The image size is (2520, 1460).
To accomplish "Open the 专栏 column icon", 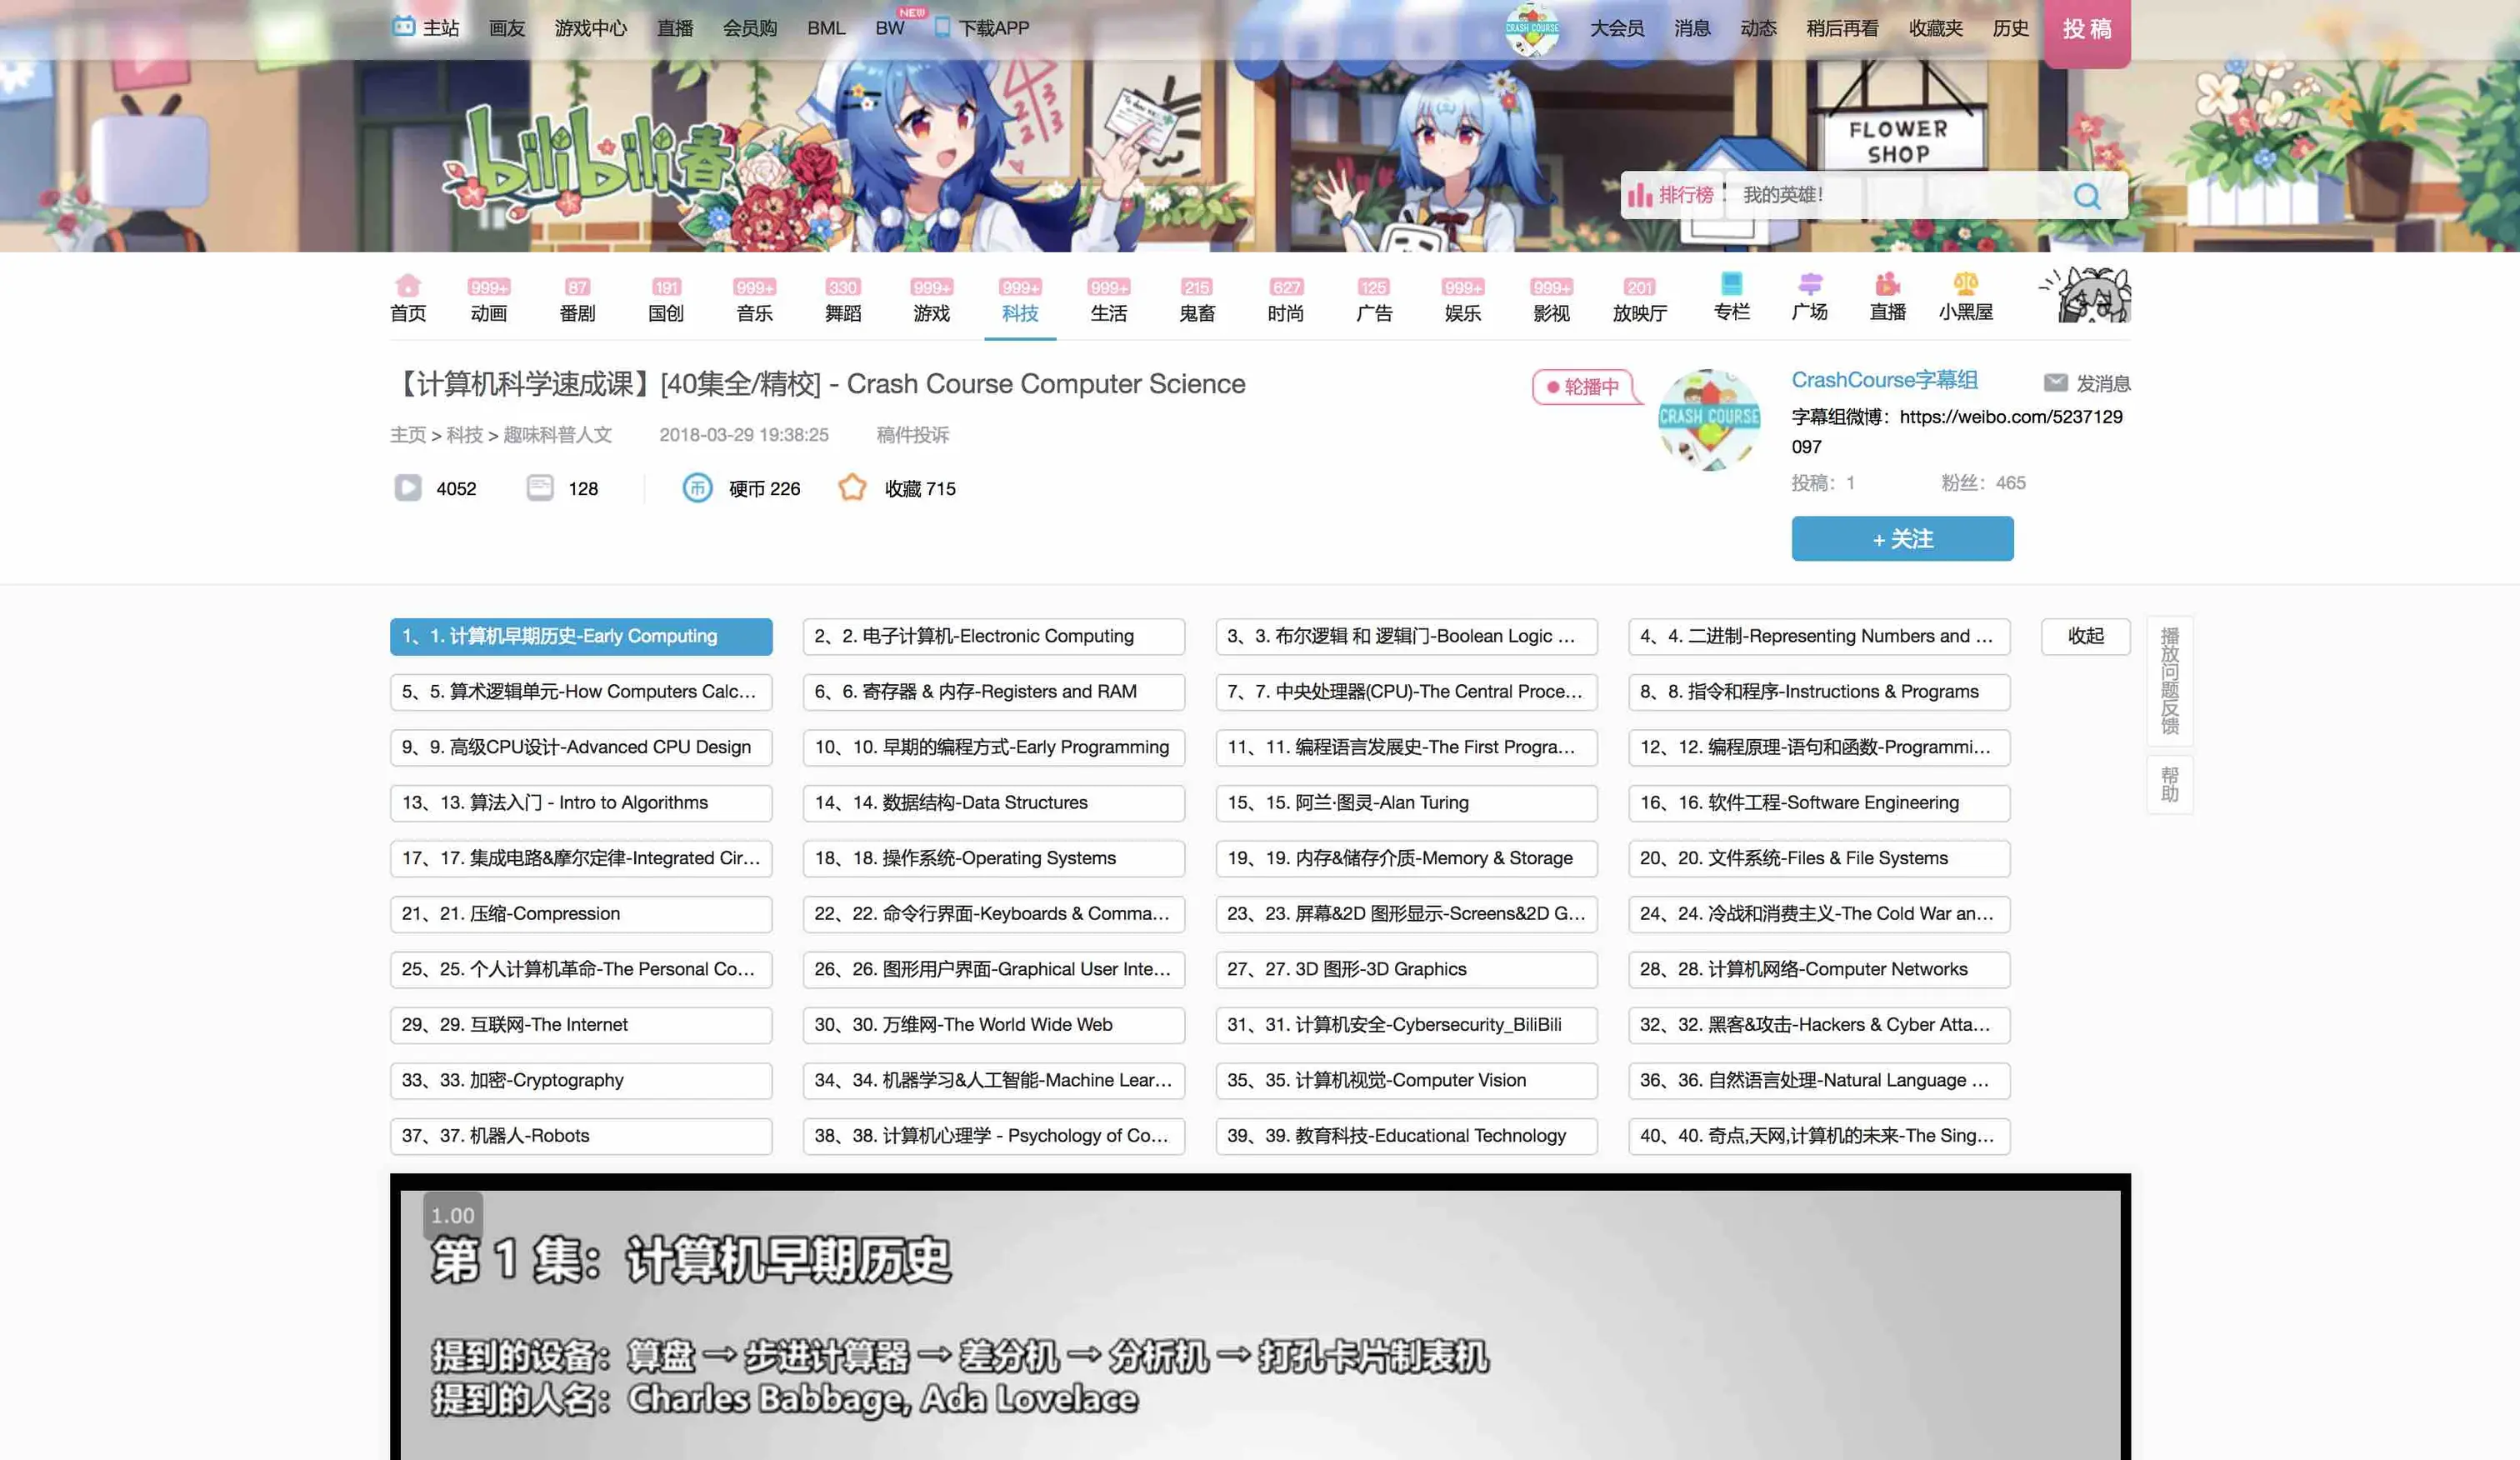I will 1731,284.
